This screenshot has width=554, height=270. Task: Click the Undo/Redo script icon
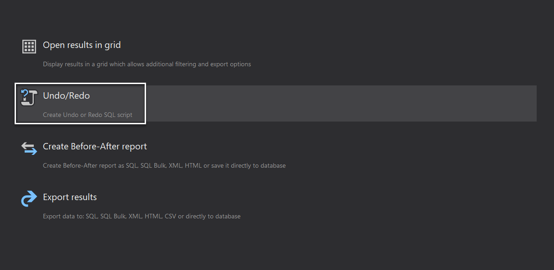pos(29,97)
